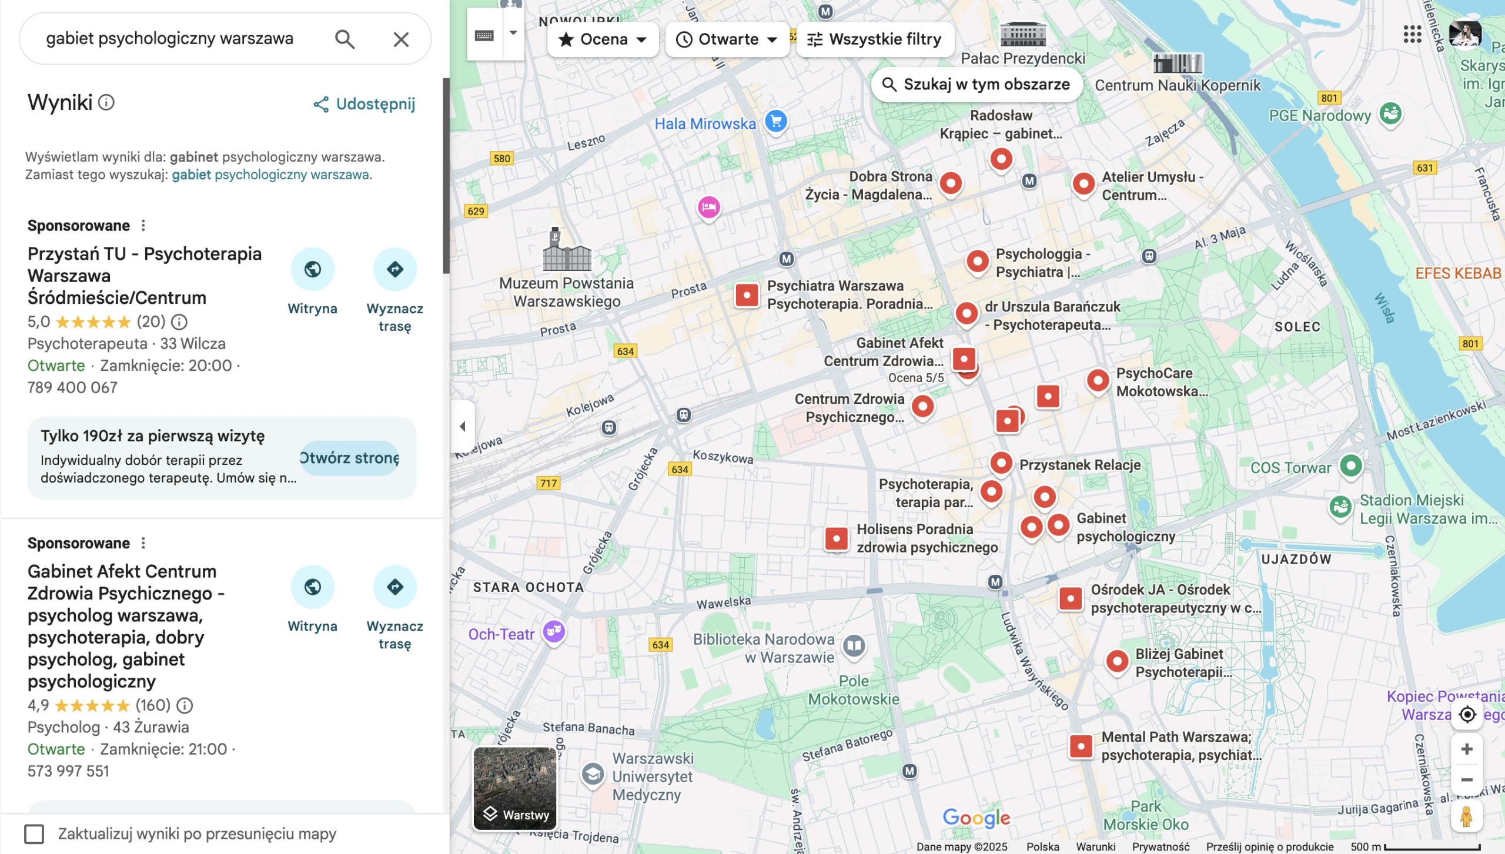Select Przystanek Relacje map pin
Image resolution: width=1505 pixels, height=854 pixels.
pyautogui.click(x=1001, y=463)
